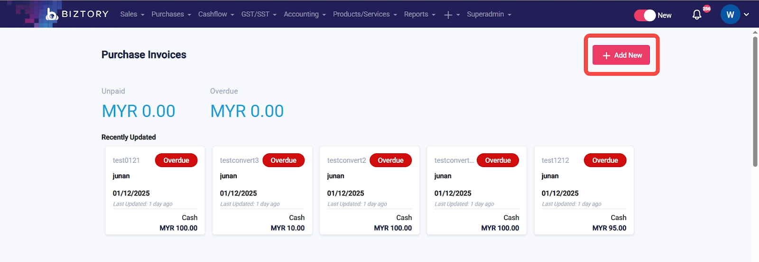
Task: Click the Overdue badge on testconvert2
Action: point(391,160)
